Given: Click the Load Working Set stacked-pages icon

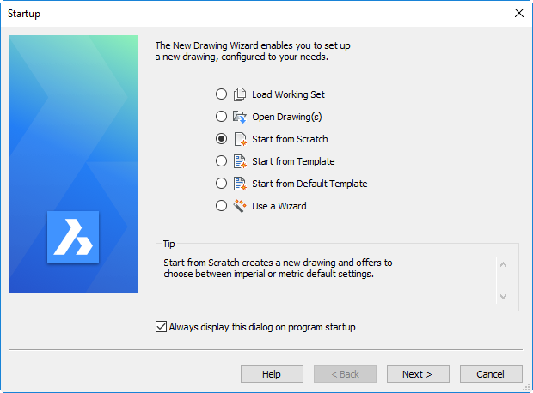Looking at the screenshot, I should pos(240,94).
